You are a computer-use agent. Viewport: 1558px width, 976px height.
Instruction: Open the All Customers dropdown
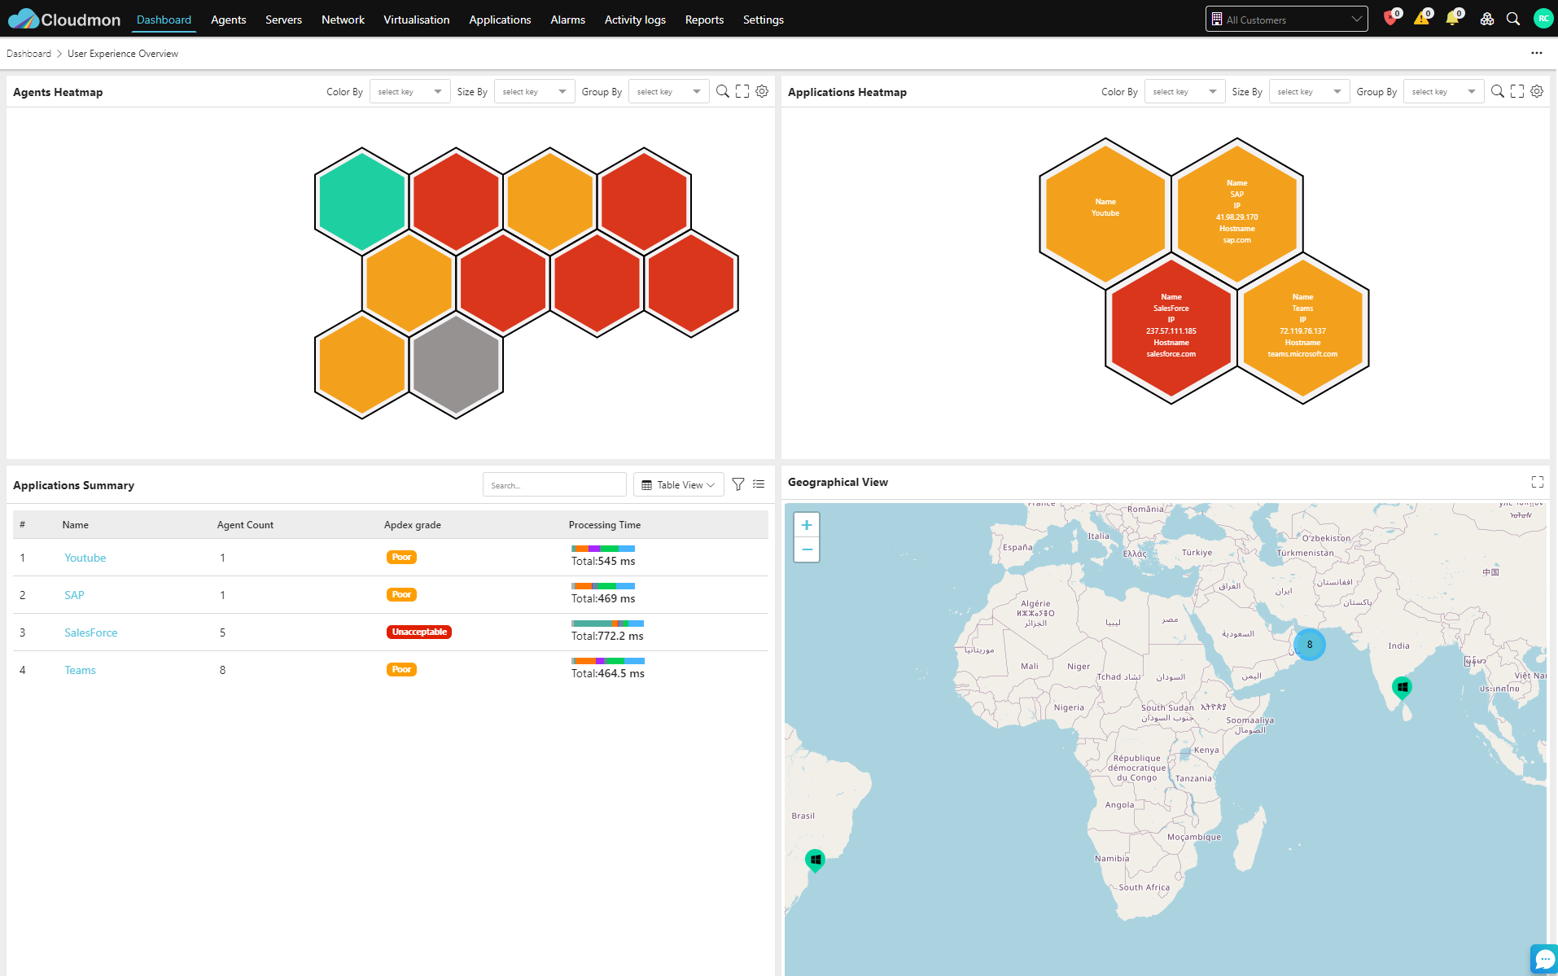(1286, 20)
